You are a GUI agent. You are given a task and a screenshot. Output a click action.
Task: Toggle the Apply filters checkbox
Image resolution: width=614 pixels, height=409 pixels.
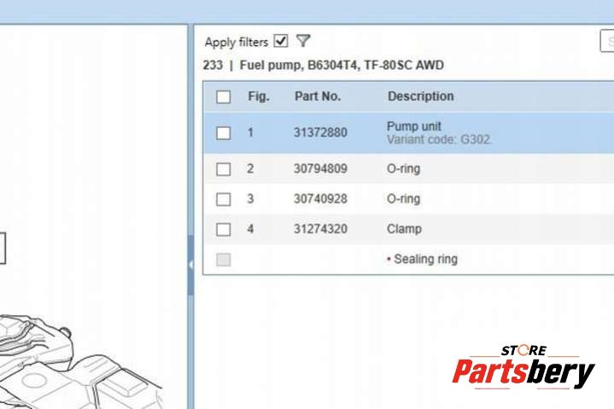coord(281,41)
